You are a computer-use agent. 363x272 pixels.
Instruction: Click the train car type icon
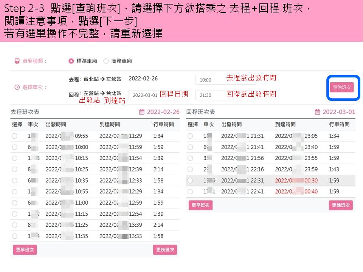coord(17,61)
